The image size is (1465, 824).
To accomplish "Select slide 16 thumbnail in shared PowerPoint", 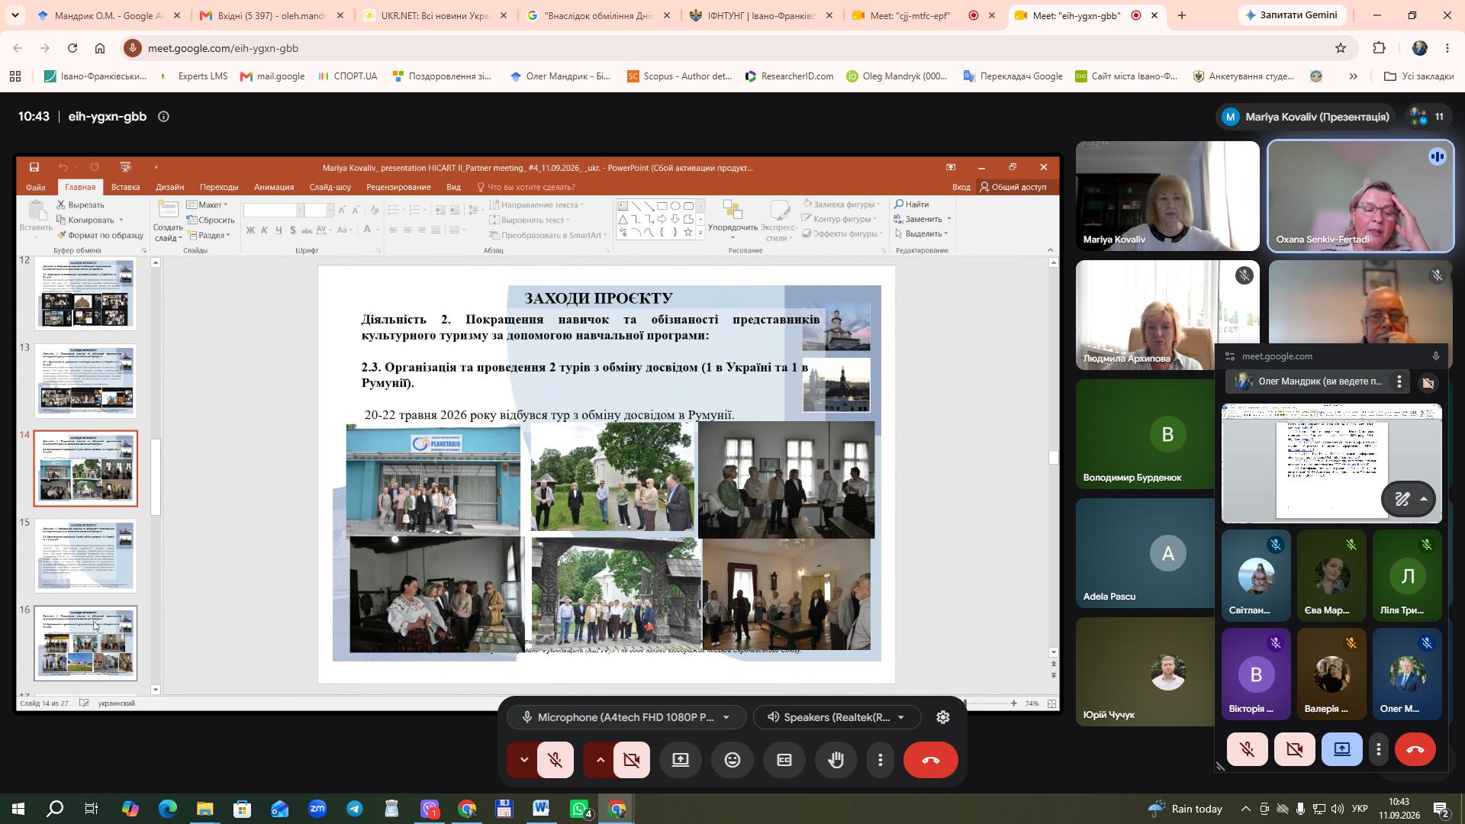I will point(85,643).
